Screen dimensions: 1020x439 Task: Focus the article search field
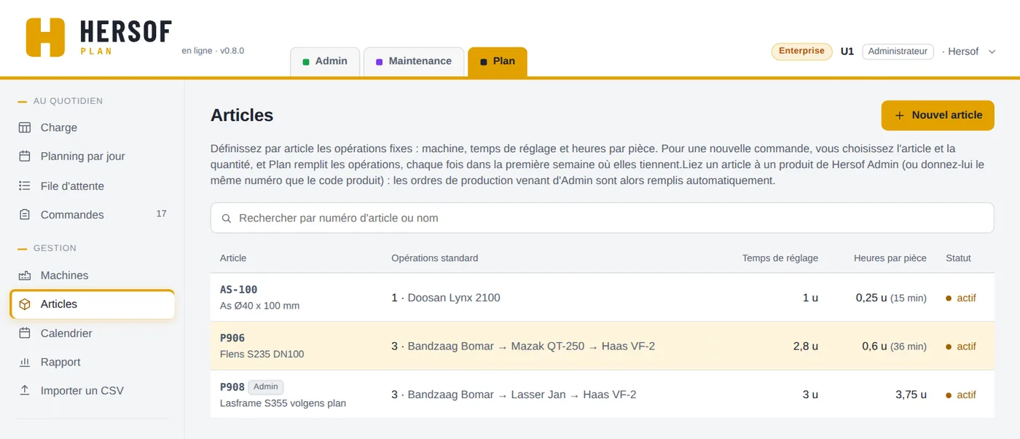603,218
